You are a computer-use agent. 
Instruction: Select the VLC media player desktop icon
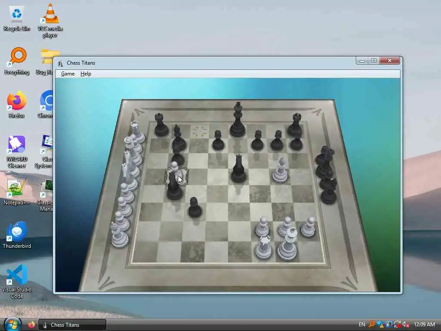coord(50,21)
